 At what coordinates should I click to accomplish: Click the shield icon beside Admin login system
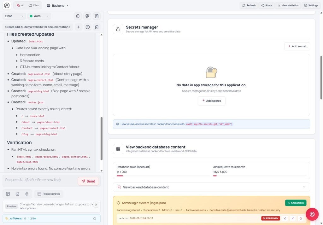pyautogui.click(x=118, y=203)
